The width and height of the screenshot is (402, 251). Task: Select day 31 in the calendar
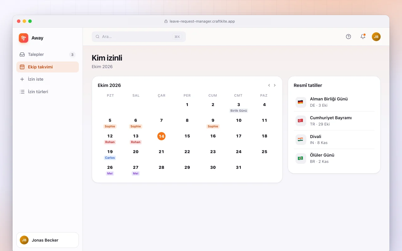[x=239, y=168]
